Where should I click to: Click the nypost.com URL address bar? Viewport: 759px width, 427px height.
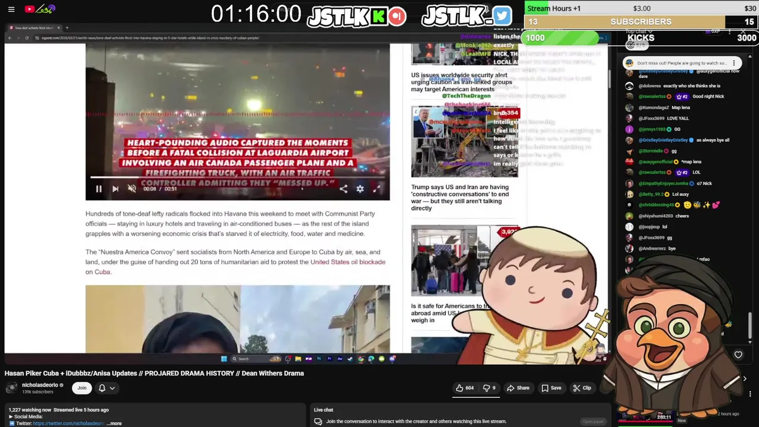click(150, 38)
